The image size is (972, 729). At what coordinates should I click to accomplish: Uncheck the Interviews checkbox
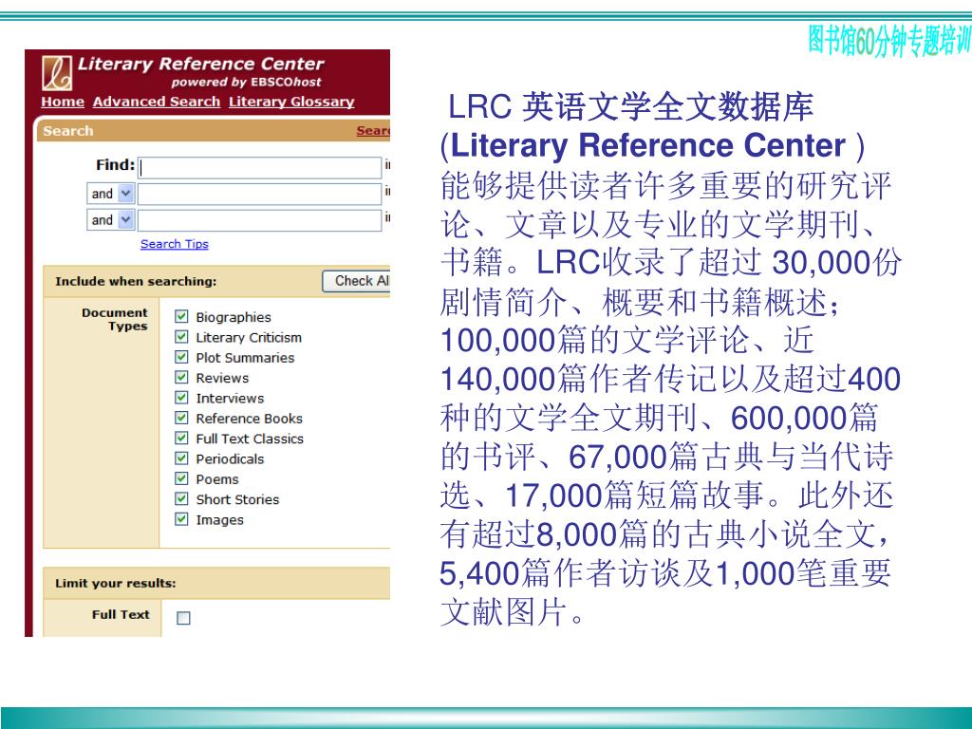(181, 398)
